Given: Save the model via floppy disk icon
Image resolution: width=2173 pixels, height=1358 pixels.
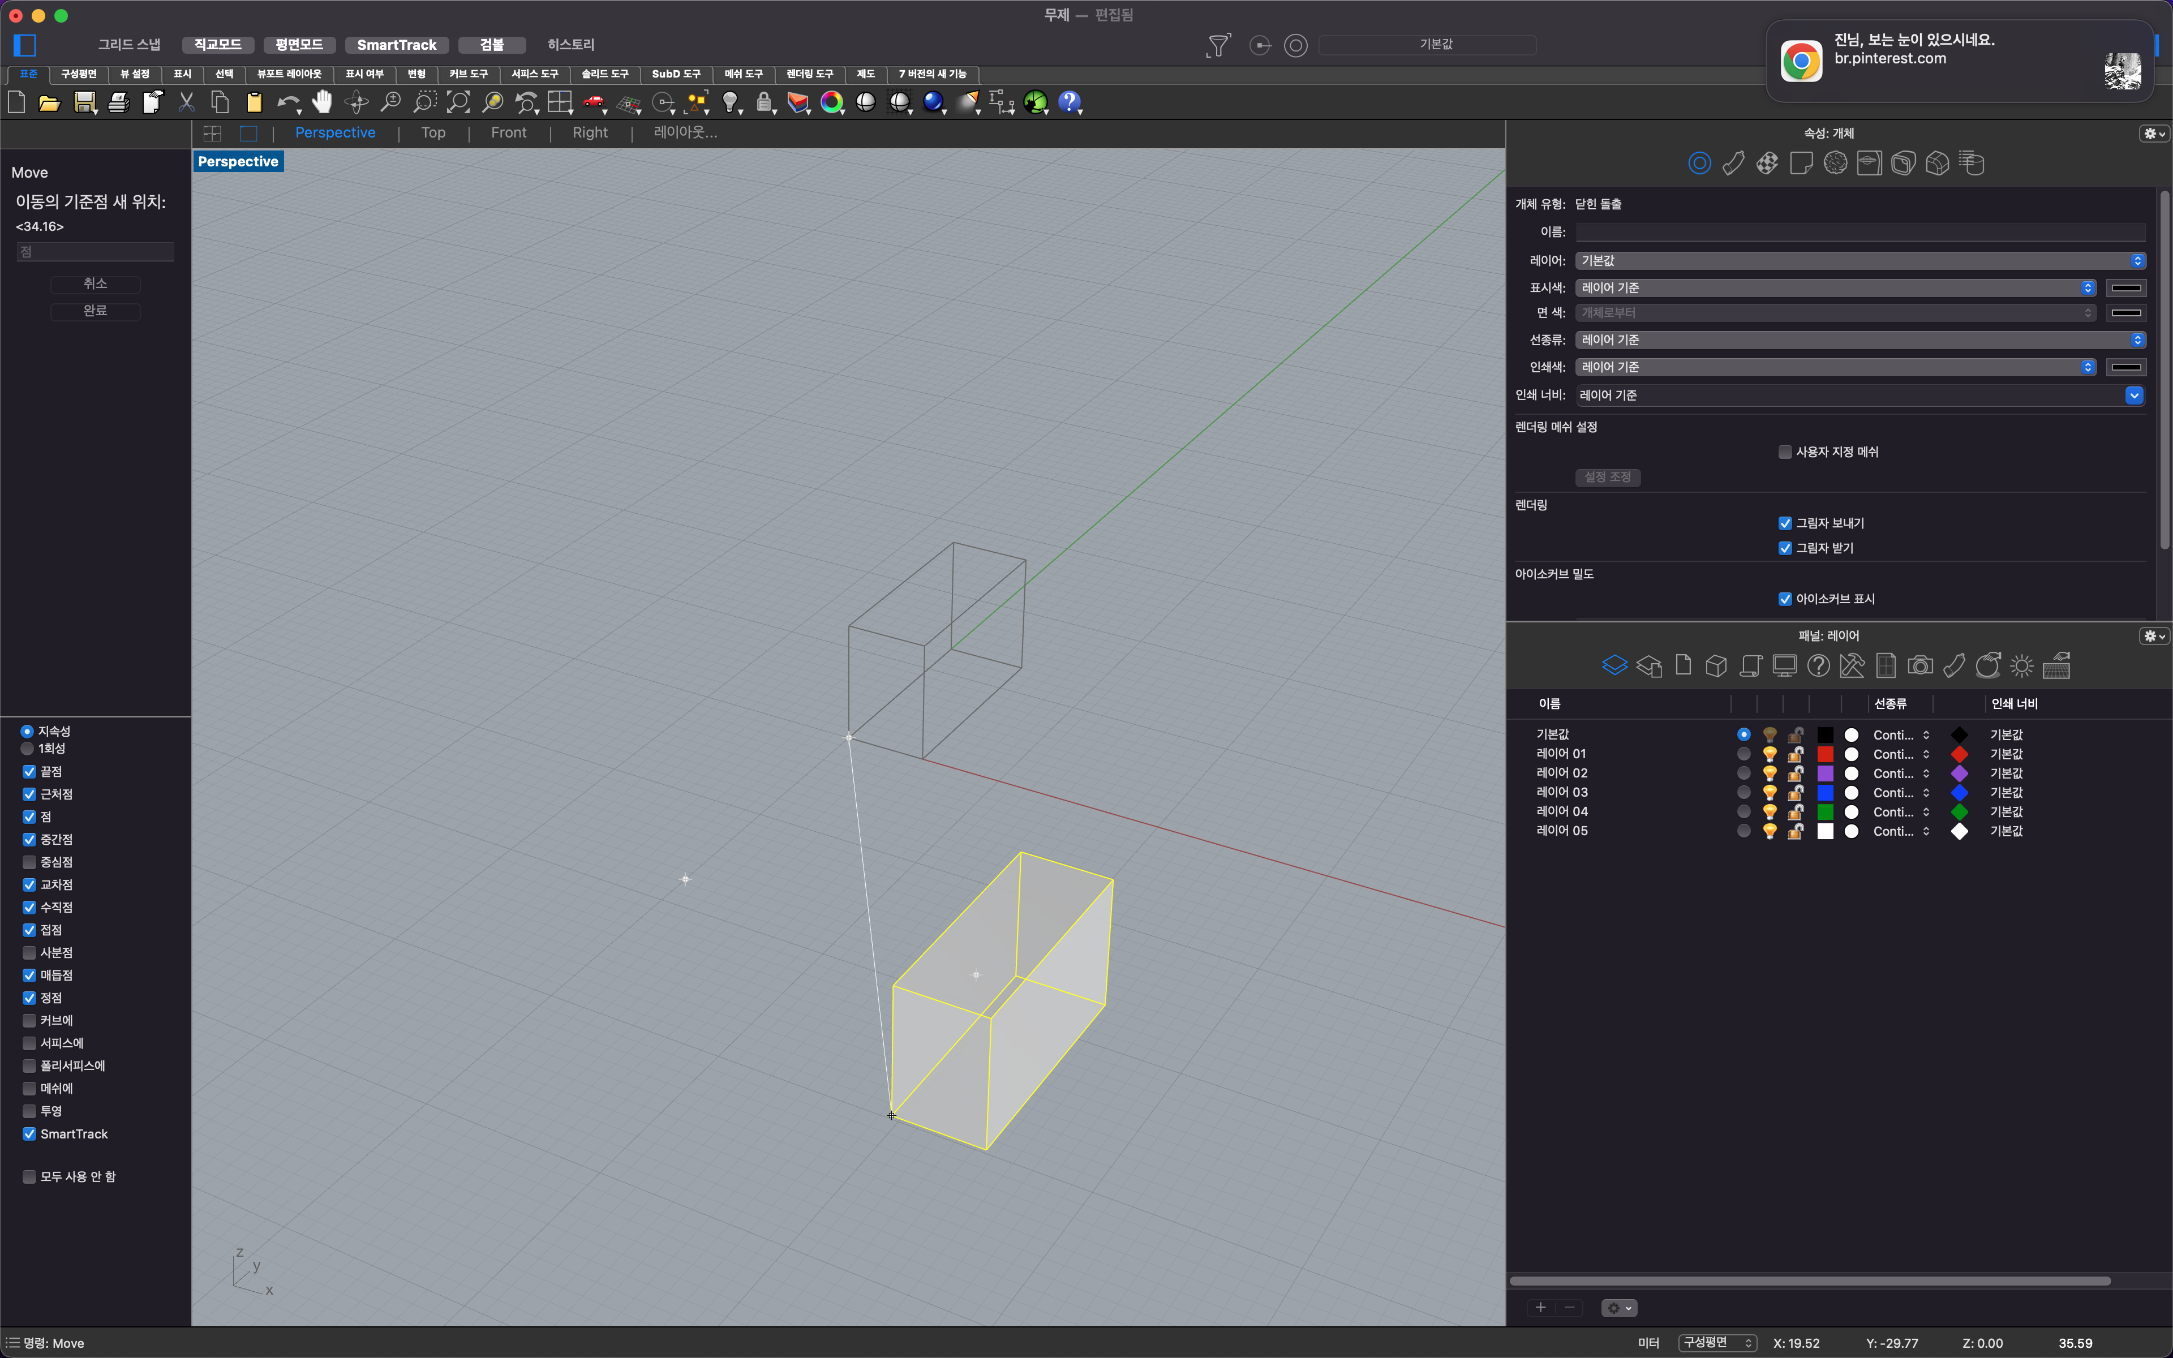Looking at the screenshot, I should [84, 102].
